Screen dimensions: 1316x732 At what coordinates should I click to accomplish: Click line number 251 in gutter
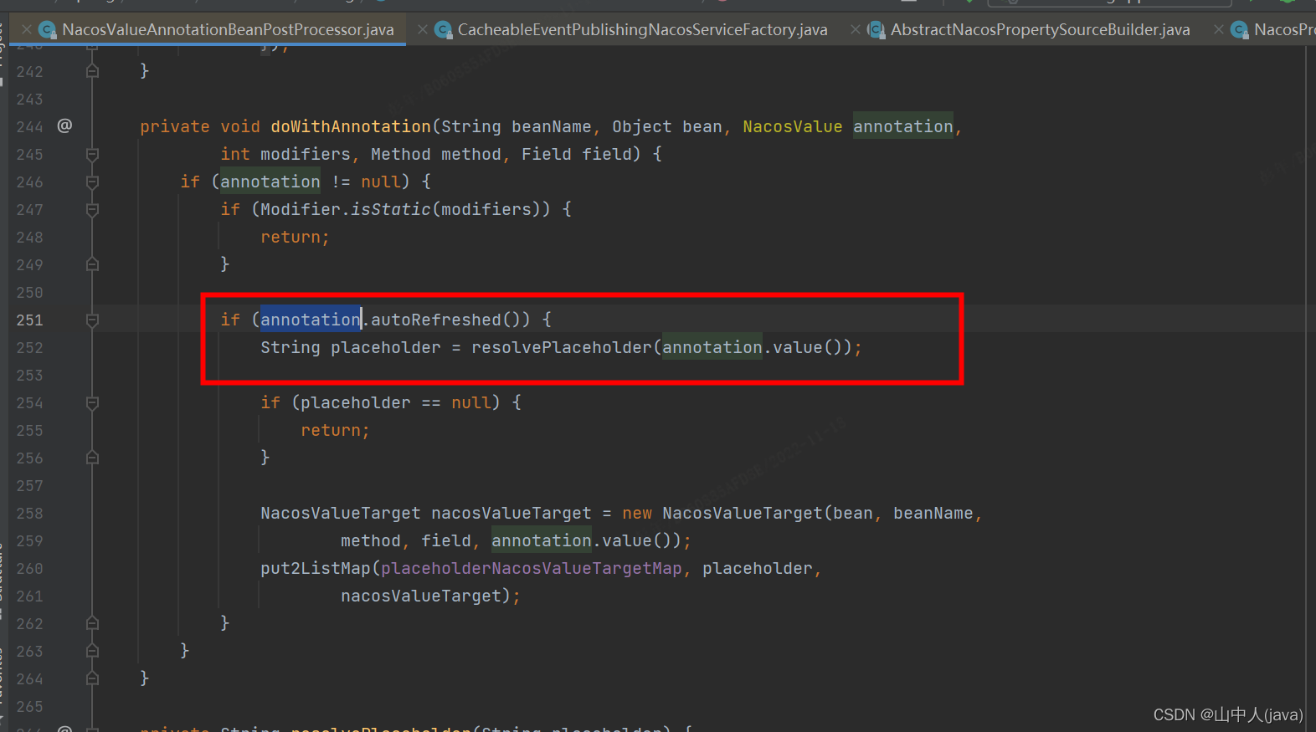(x=29, y=320)
